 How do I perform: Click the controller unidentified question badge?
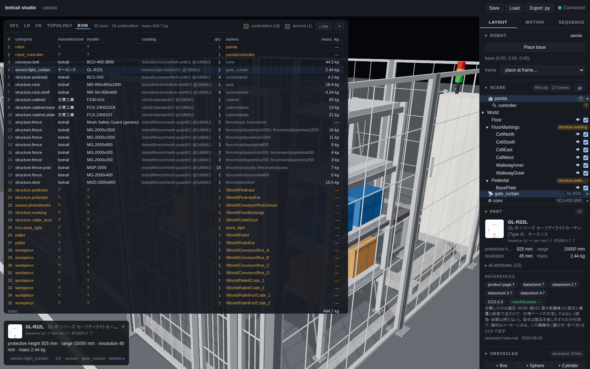586,106
